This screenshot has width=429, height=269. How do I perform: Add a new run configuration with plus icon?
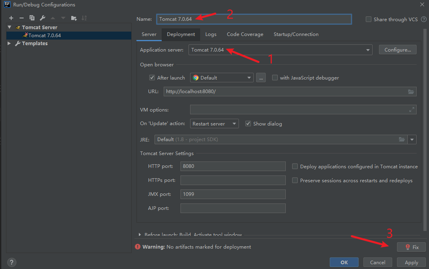11,18
